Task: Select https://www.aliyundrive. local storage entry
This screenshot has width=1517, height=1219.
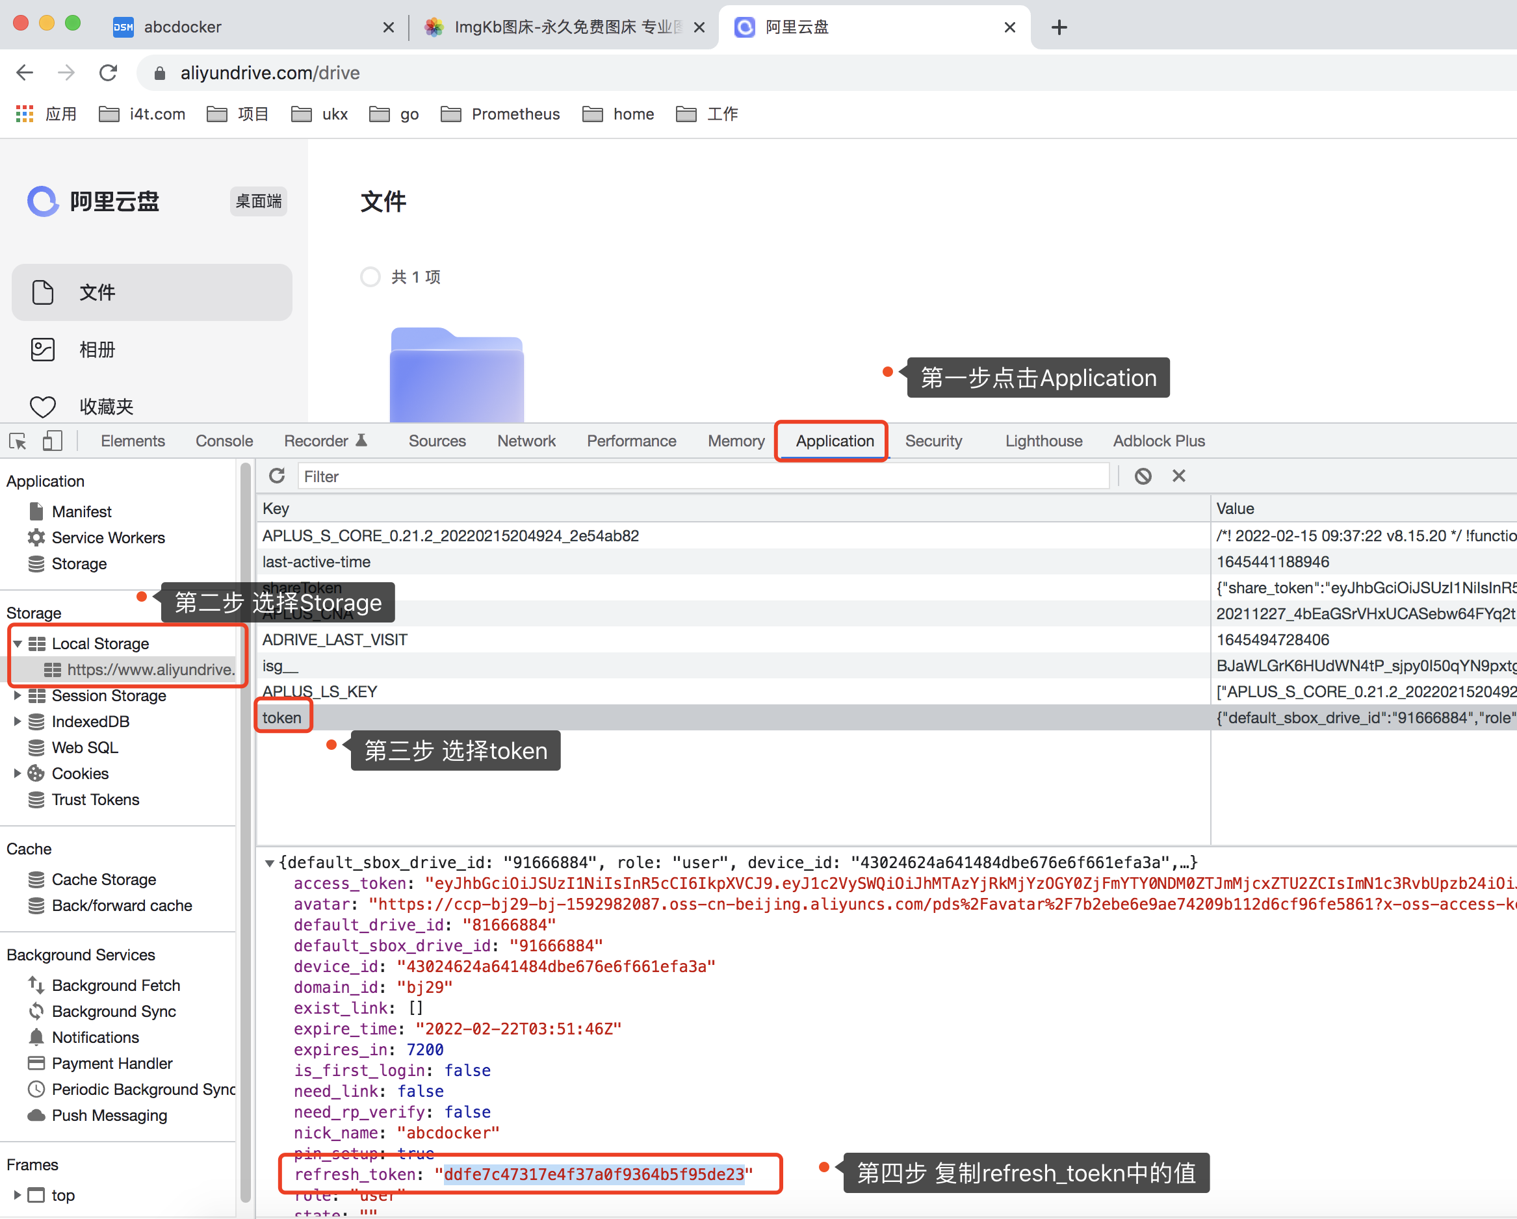Action: coord(151,670)
